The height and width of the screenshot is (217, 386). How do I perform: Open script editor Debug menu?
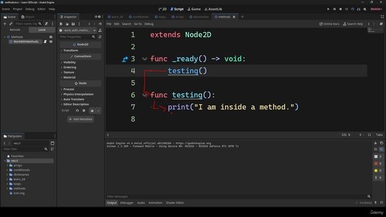(149, 24)
